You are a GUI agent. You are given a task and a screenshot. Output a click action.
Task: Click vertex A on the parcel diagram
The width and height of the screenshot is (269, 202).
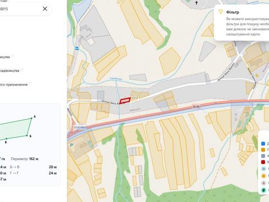31,118
